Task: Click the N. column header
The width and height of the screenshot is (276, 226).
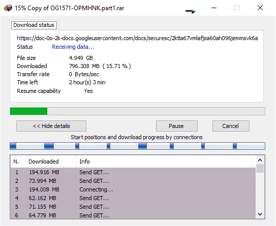Action: point(18,162)
